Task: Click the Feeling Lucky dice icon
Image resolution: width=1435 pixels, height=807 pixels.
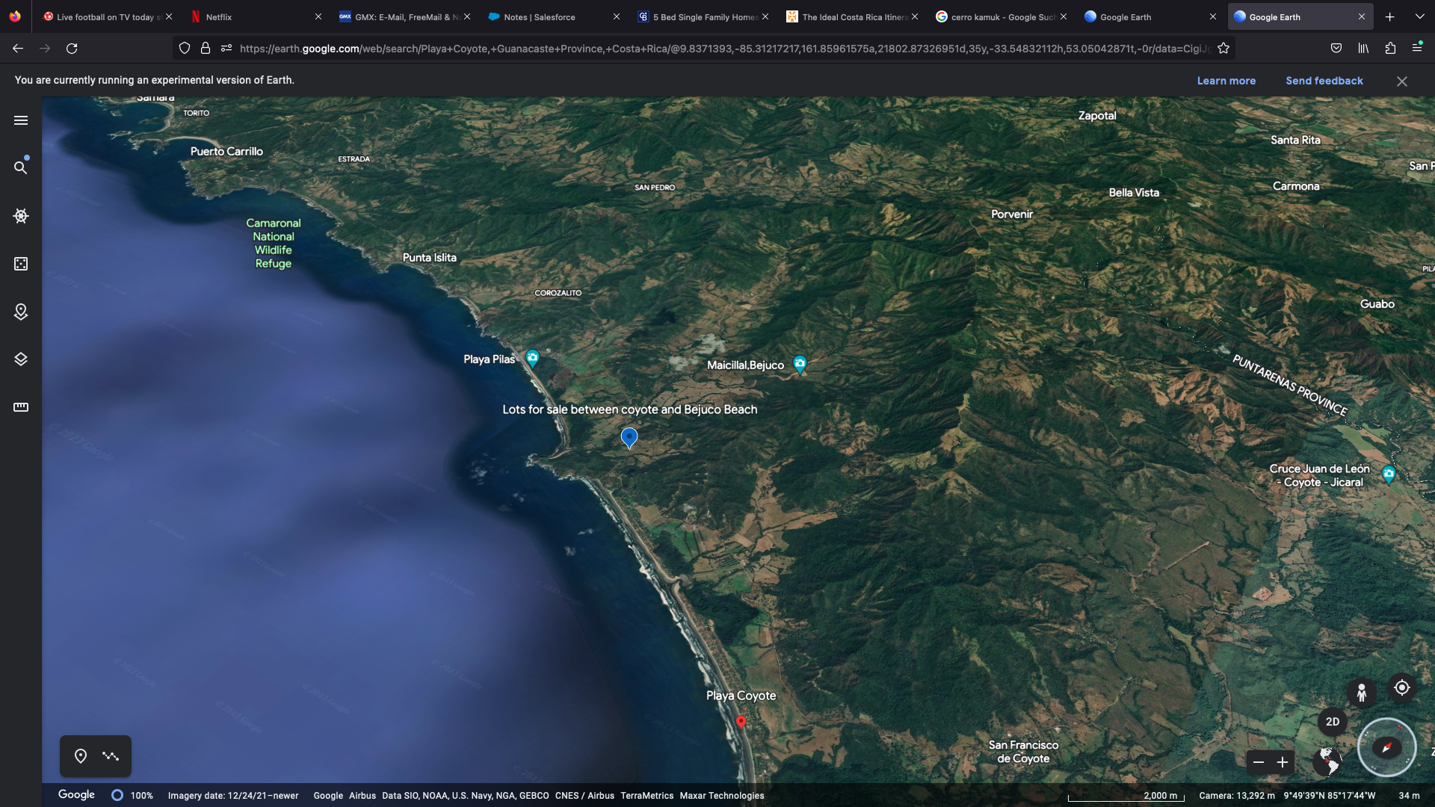Action: 20,264
